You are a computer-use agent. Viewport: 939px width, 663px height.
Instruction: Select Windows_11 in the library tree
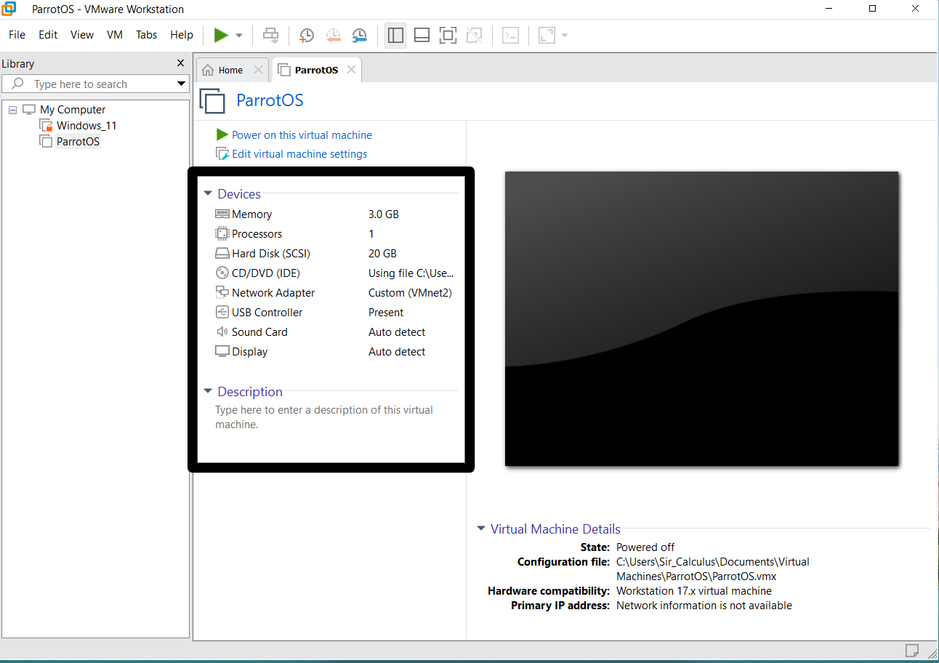[x=86, y=126]
